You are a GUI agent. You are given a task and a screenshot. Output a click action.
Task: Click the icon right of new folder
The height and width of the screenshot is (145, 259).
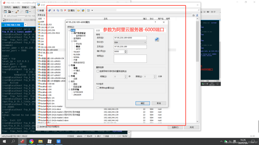[x=83, y=10]
